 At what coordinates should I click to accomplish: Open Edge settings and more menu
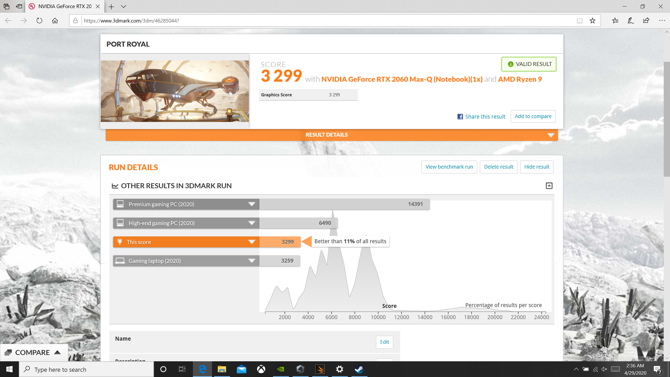tap(662, 20)
